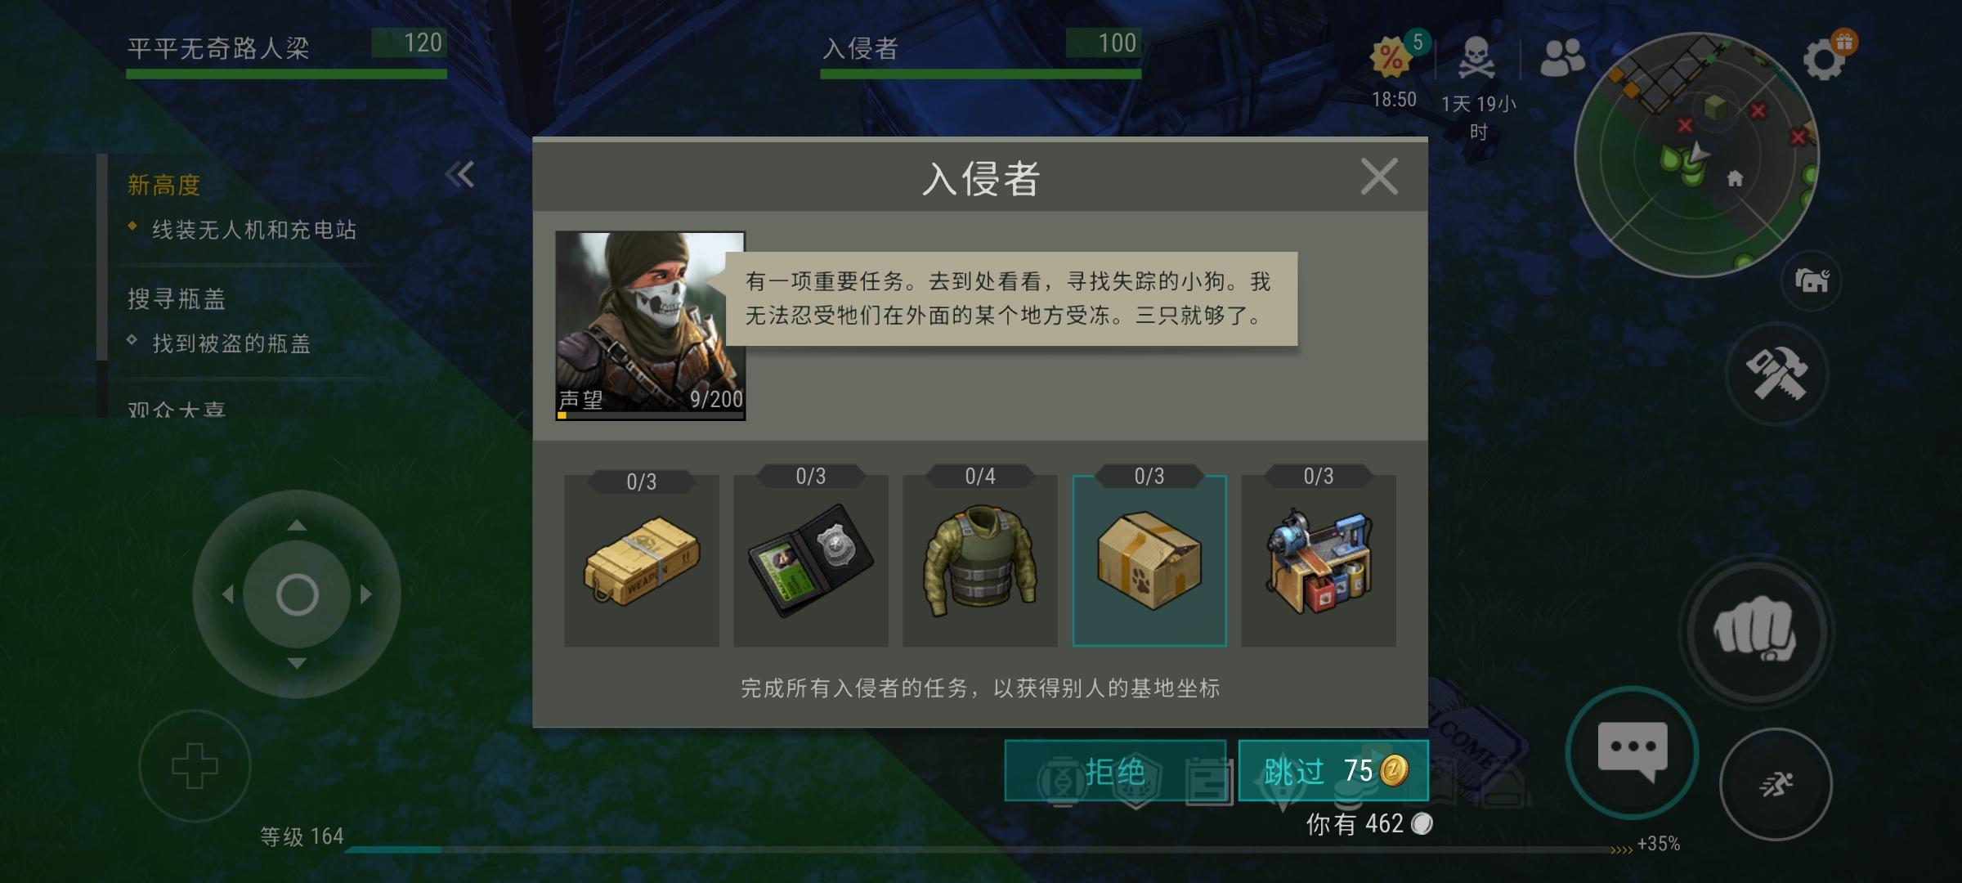Tap the circular radar minimap
The width and height of the screenshot is (1962, 883).
point(1697,155)
